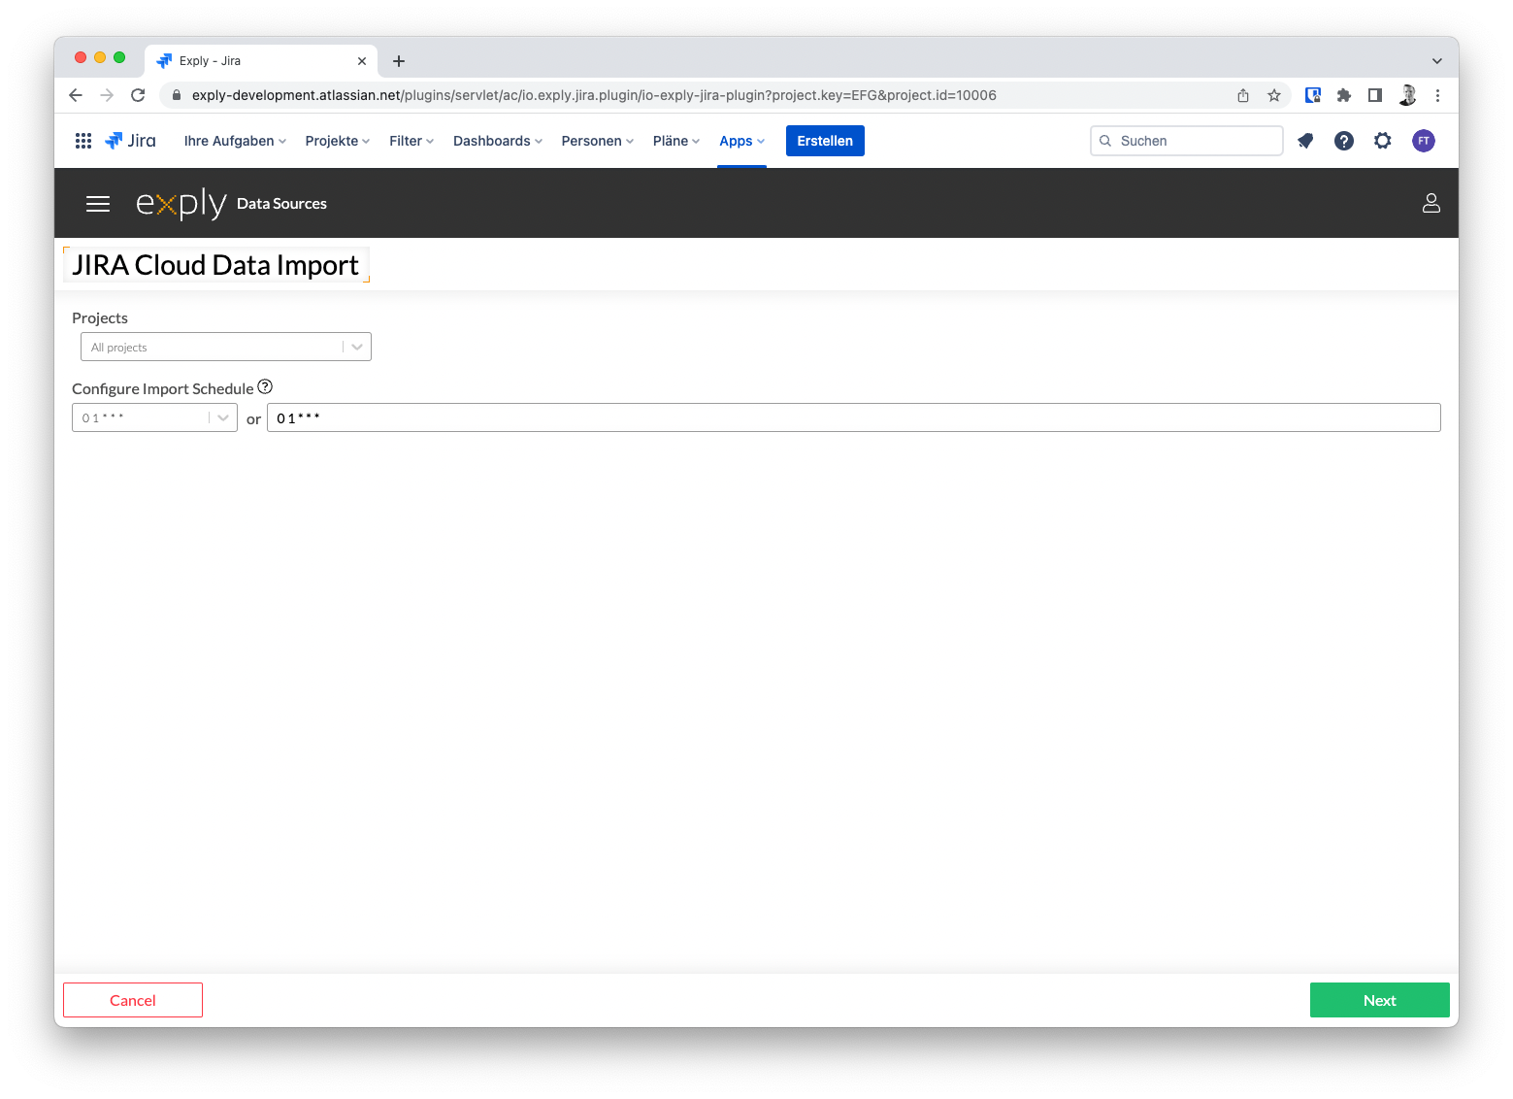Image resolution: width=1513 pixels, height=1099 pixels.
Task: Click the exply logo in the dark header
Action: (181, 204)
